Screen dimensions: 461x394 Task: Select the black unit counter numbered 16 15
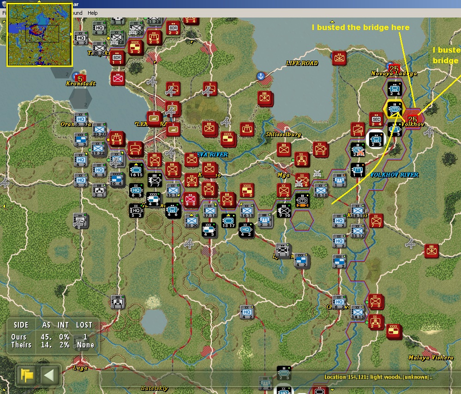click(x=136, y=171)
